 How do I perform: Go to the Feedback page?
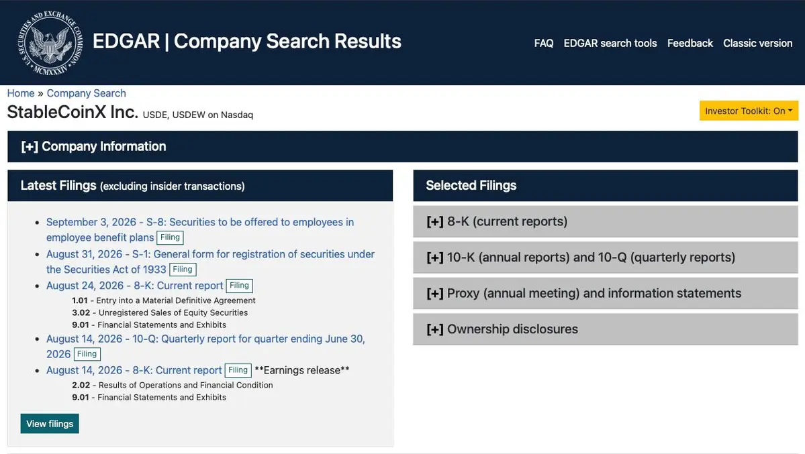(690, 43)
